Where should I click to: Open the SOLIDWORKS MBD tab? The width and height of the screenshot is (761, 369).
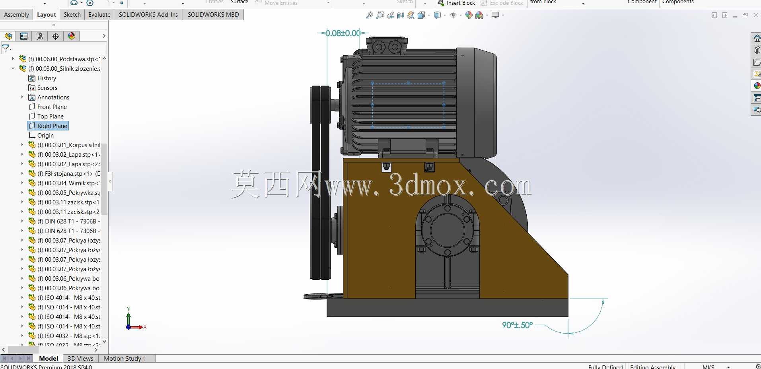click(213, 15)
